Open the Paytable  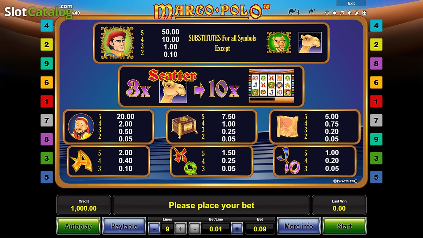click(x=124, y=226)
